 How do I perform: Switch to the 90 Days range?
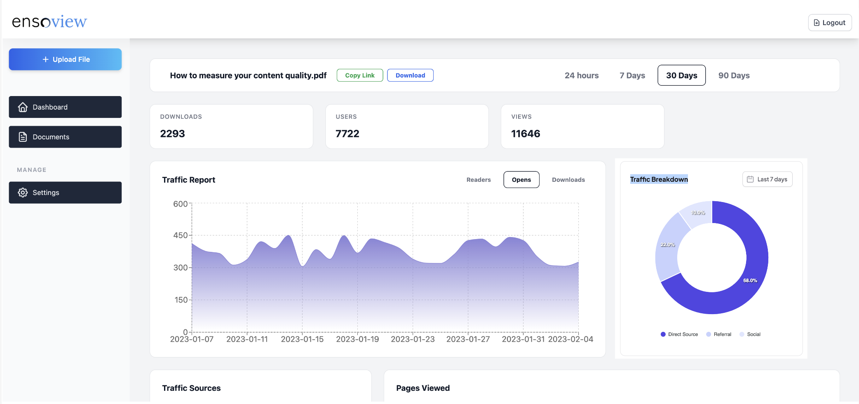point(734,75)
